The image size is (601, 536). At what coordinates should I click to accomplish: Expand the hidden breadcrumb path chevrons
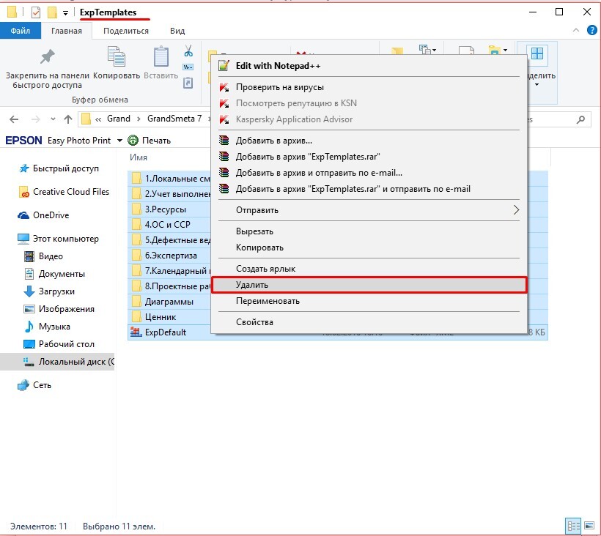coord(98,119)
